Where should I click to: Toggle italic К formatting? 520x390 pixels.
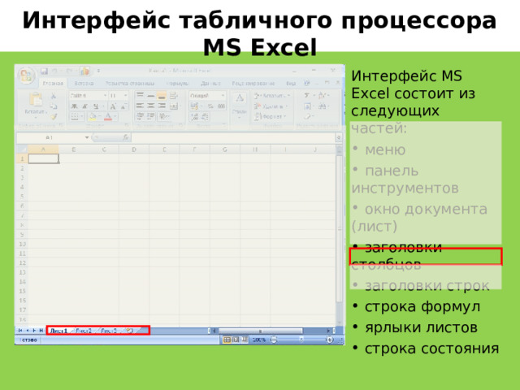[x=84, y=106]
